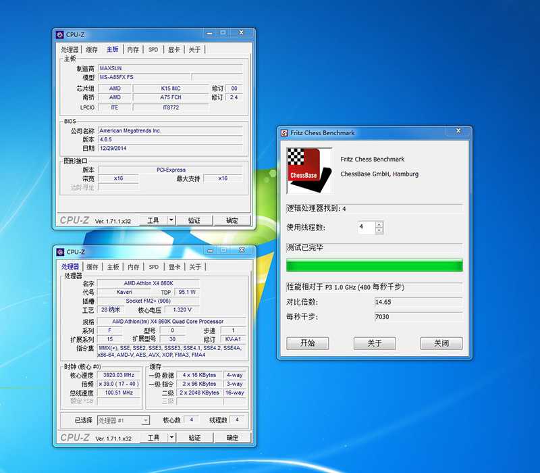Click American Megatrends Inc. BIOS vendor text
Screen dimensions: 540x473
[x=170, y=130]
